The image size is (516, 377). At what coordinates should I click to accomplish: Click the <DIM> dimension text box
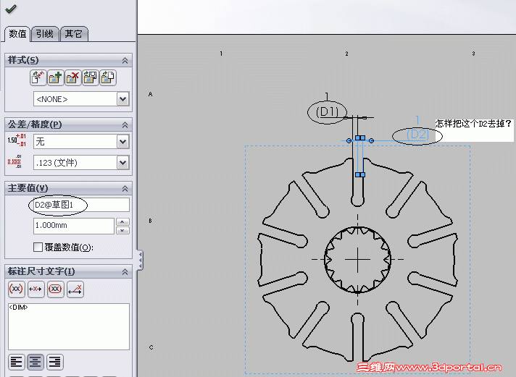point(69,326)
